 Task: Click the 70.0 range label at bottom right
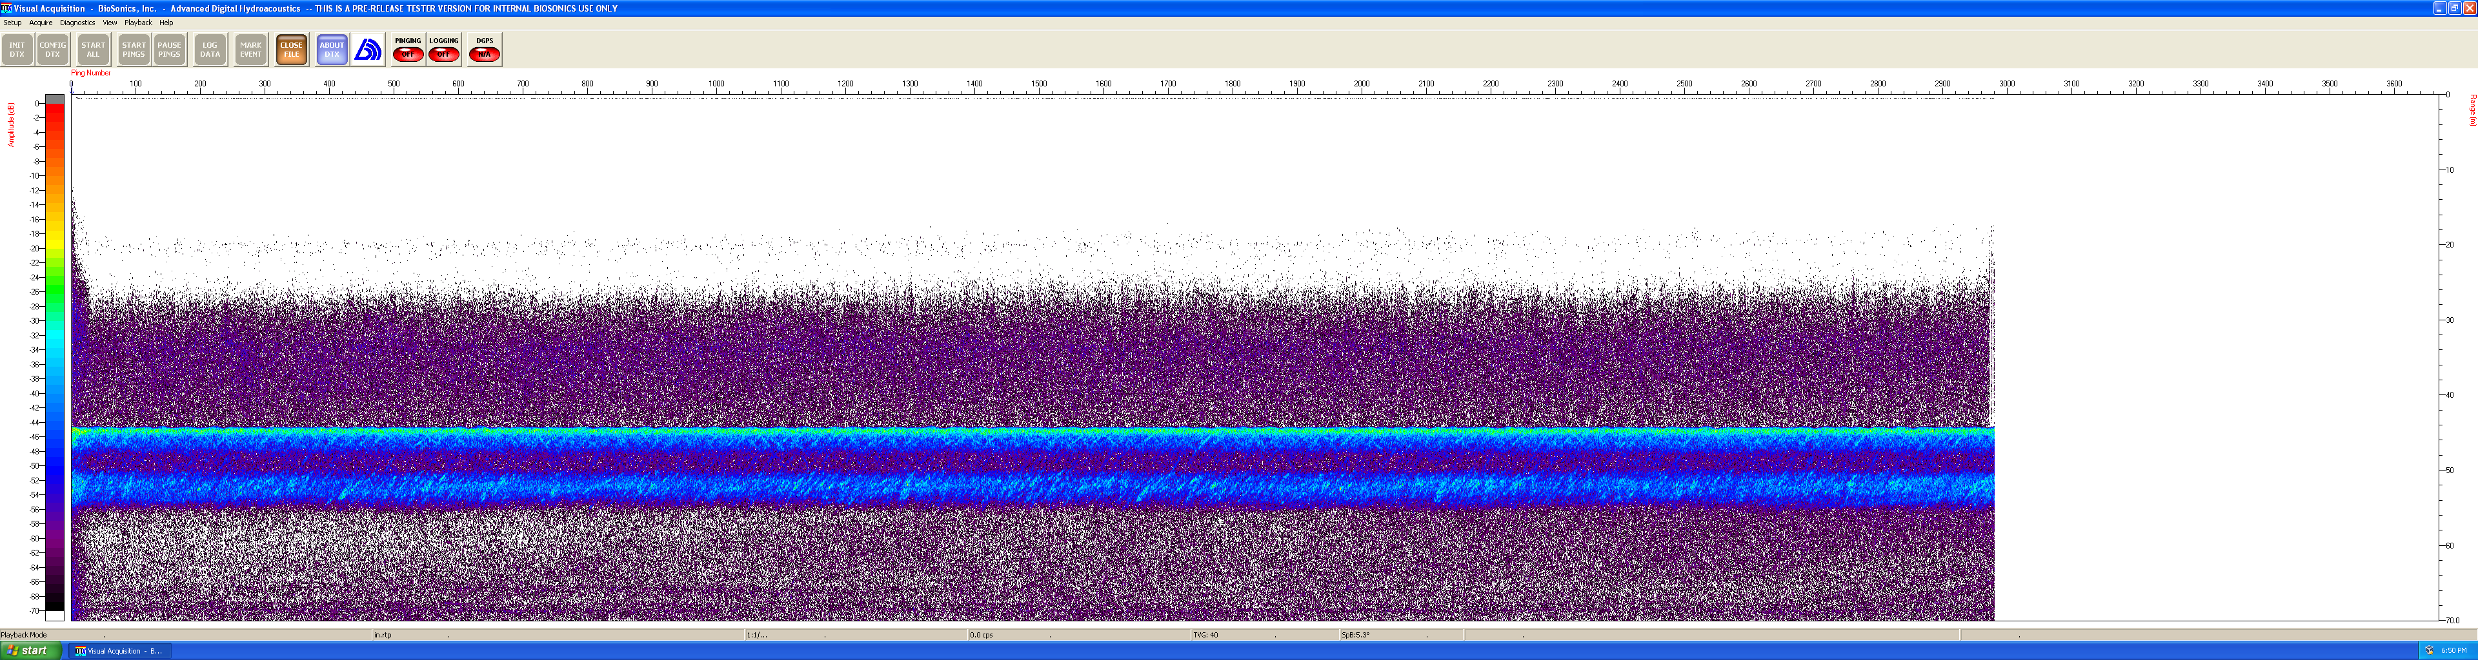tap(2453, 621)
